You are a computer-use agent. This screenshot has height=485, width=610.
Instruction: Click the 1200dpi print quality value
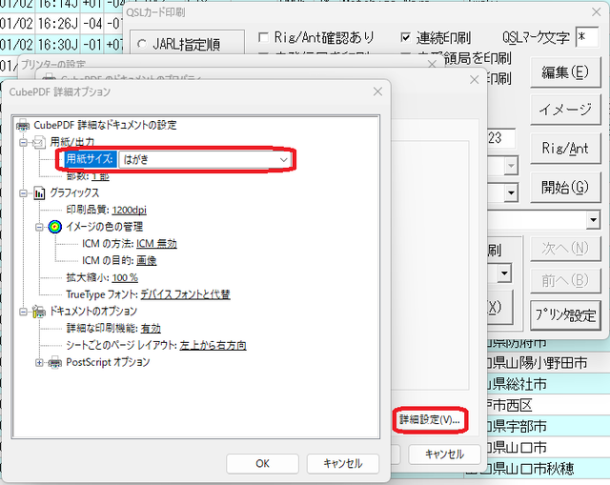point(130,210)
